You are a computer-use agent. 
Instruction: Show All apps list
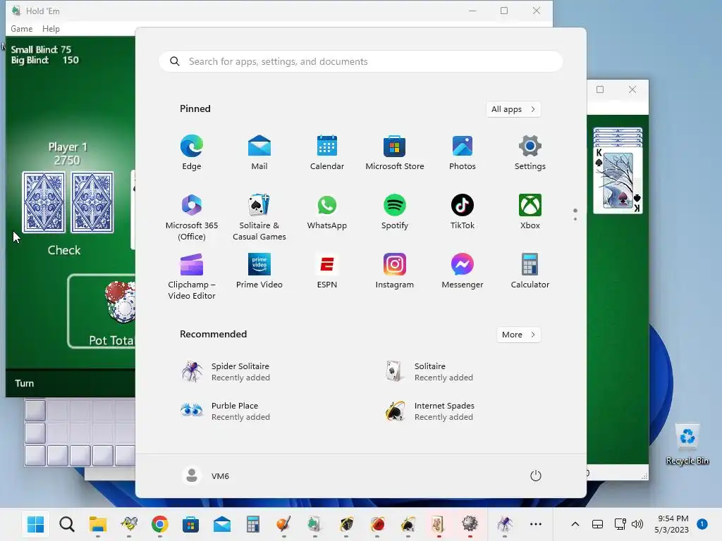coord(513,109)
